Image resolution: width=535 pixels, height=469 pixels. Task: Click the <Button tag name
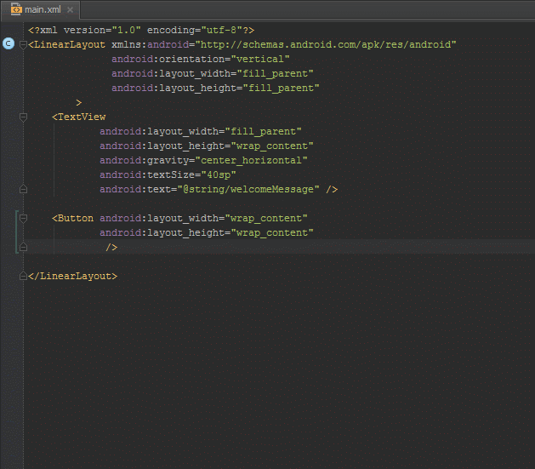tap(72, 219)
